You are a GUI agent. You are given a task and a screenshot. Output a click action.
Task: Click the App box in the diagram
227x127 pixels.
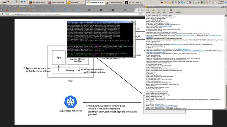[x=59, y=58]
